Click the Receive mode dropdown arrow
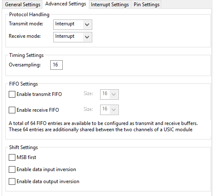216x196 pixels. [87, 37]
